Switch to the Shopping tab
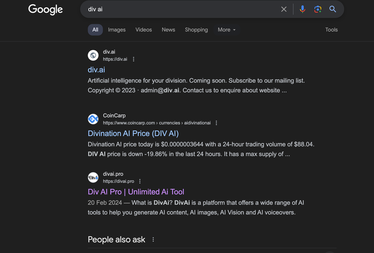The image size is (374, 253). pyautogui.click(x=196, y=29)
